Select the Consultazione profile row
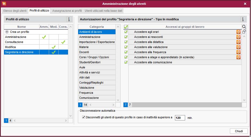This screenshot has height=137, width=251. click(21, 42)
